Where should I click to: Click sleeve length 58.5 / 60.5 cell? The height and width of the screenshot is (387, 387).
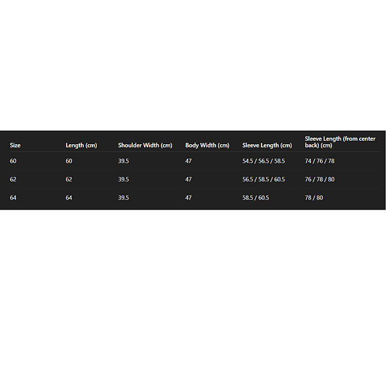[256, 198]
